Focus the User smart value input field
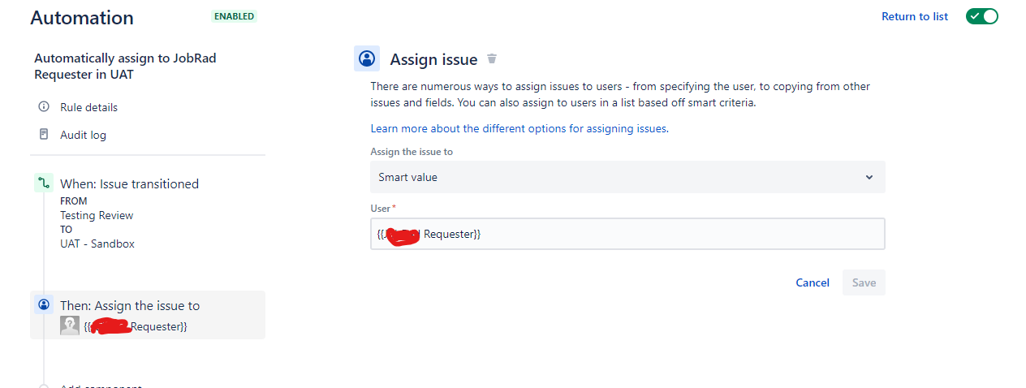Image resolution: width=1026 pixels, height=388 pixels. click(627, 234)
